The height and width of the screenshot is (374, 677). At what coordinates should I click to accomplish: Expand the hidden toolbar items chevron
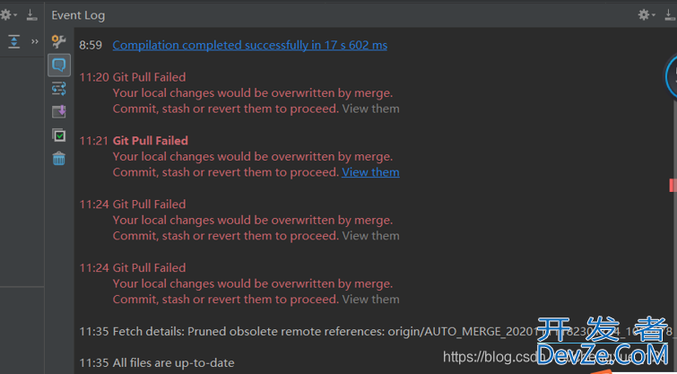[x=35, y=41]
